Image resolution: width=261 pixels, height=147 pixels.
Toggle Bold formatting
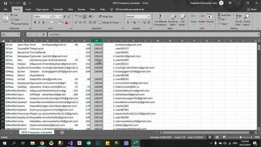click(35, 22)
